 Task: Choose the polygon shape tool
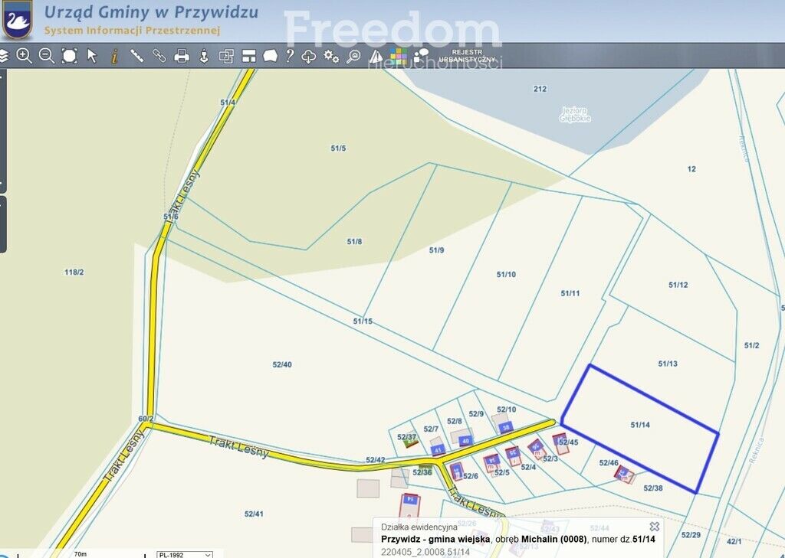pos(271,56)
